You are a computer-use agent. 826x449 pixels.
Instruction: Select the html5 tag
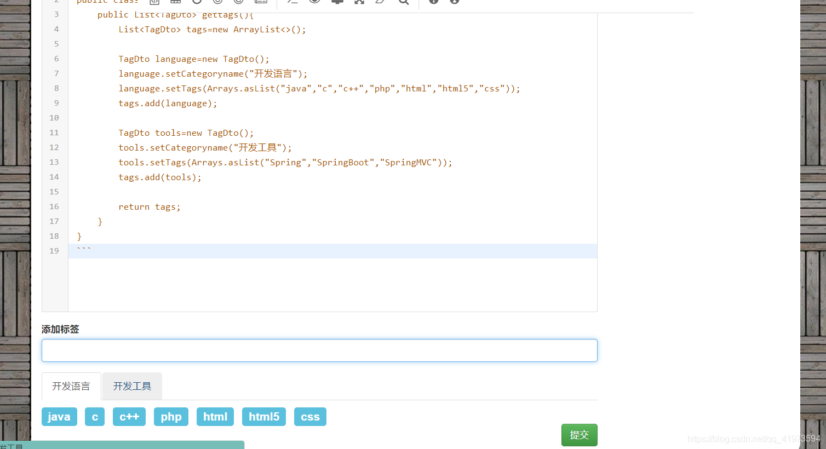[x=264, y=417]
